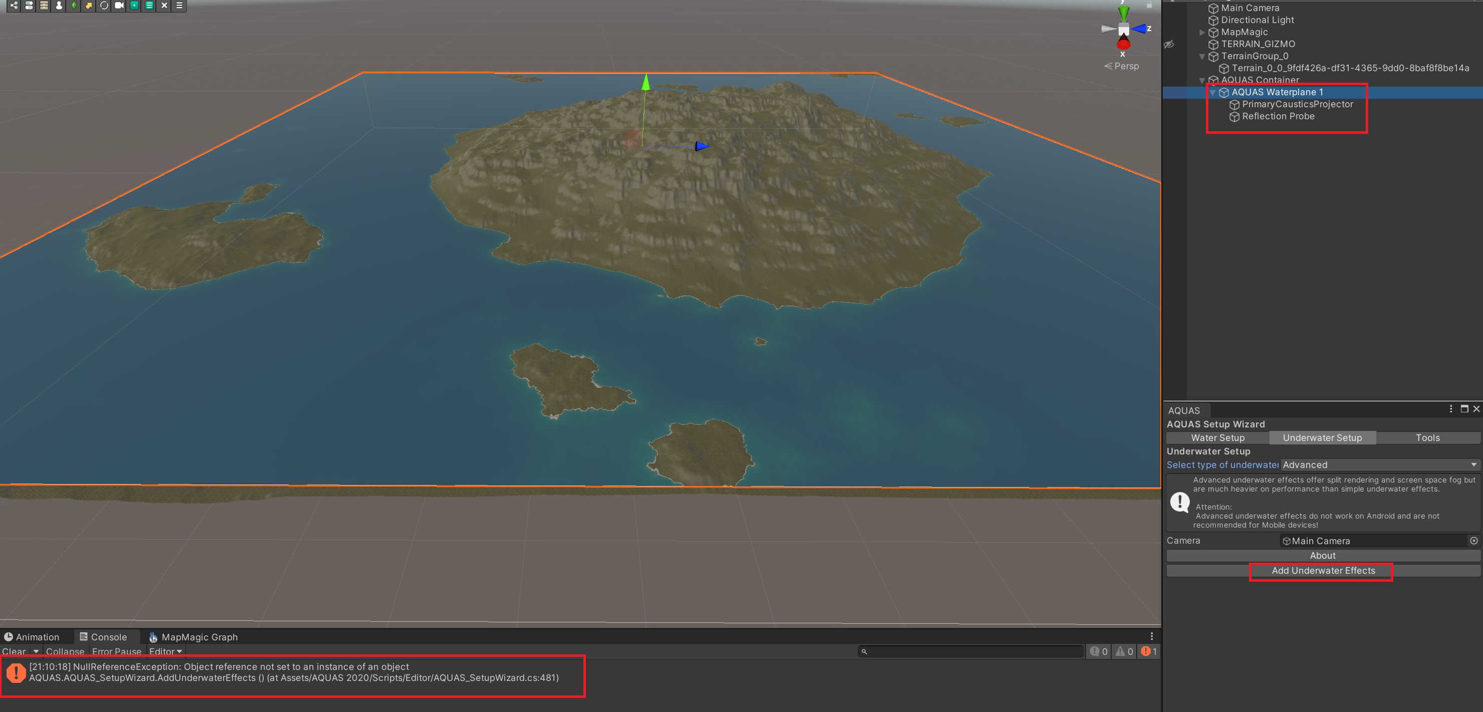1483x712 pixels.
Task: Click the hamburger menu in scene toolbar
Action: pos(179,5)
